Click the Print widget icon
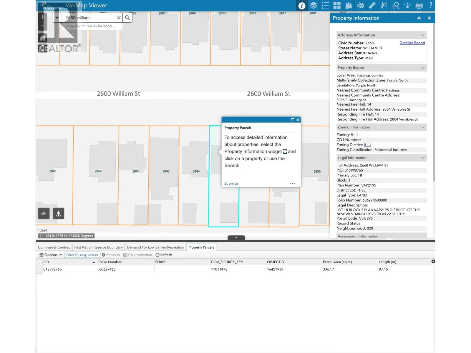The height and width of the screenshot is (353, 471). (x=419, y=5)
